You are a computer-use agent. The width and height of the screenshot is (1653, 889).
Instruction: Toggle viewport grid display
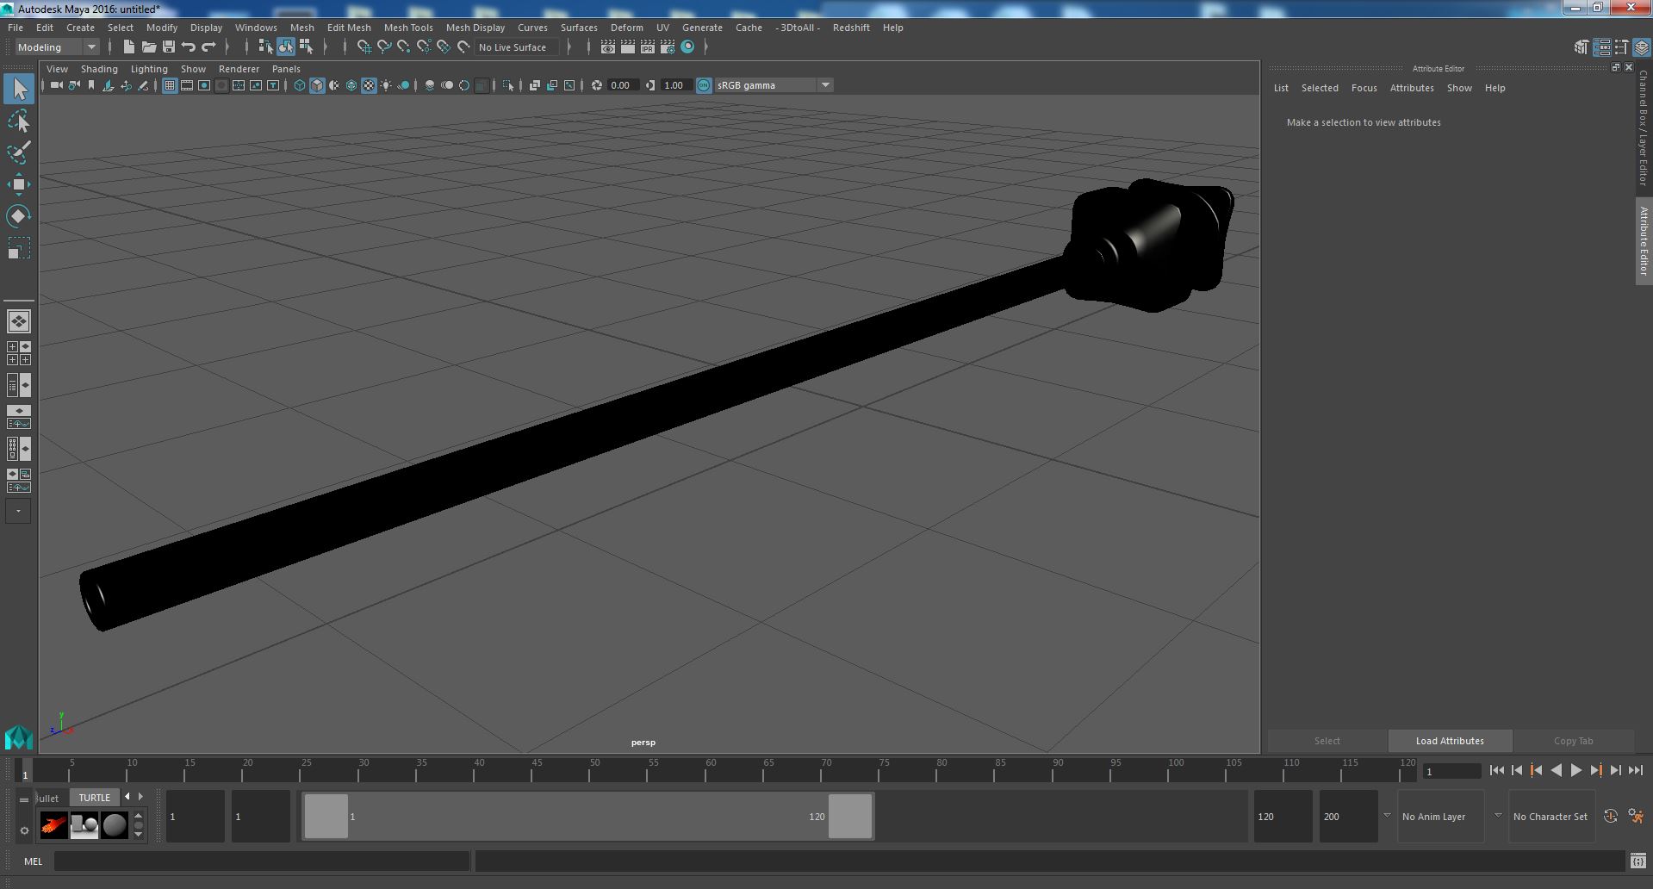[x=170, y=85]
